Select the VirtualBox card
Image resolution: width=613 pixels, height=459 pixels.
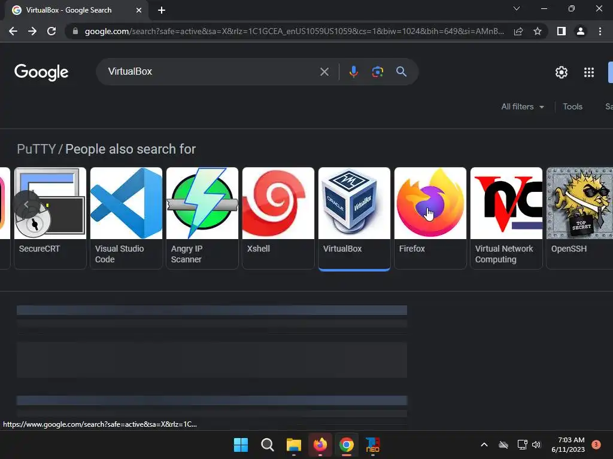click(354, 218)
